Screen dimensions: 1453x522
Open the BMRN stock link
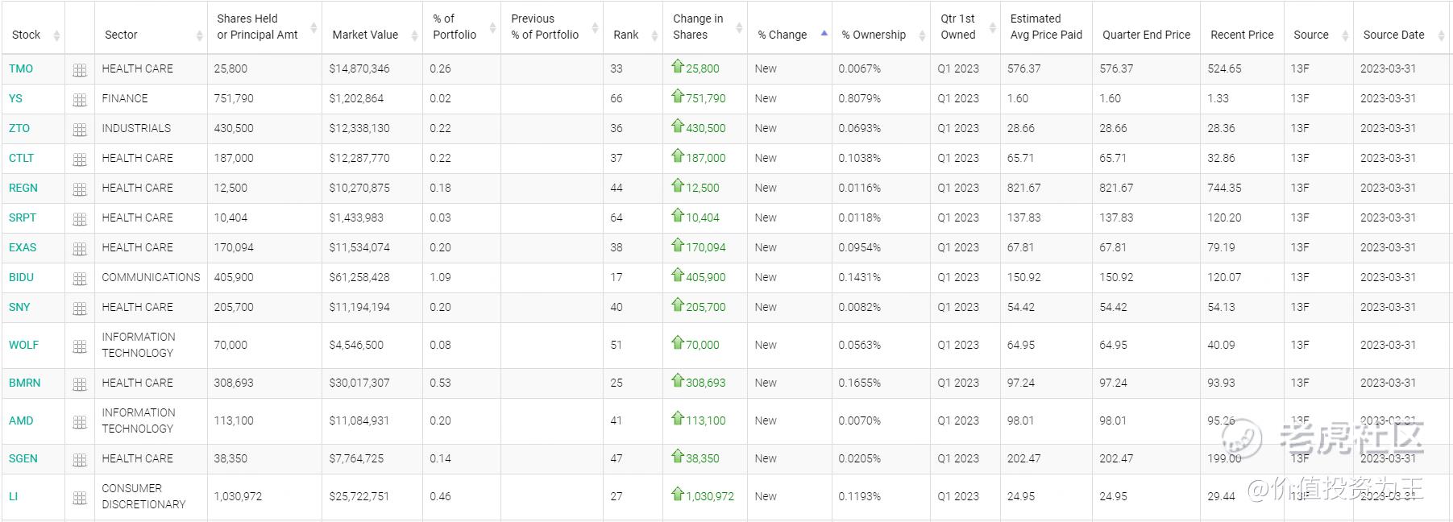[25, 383]
